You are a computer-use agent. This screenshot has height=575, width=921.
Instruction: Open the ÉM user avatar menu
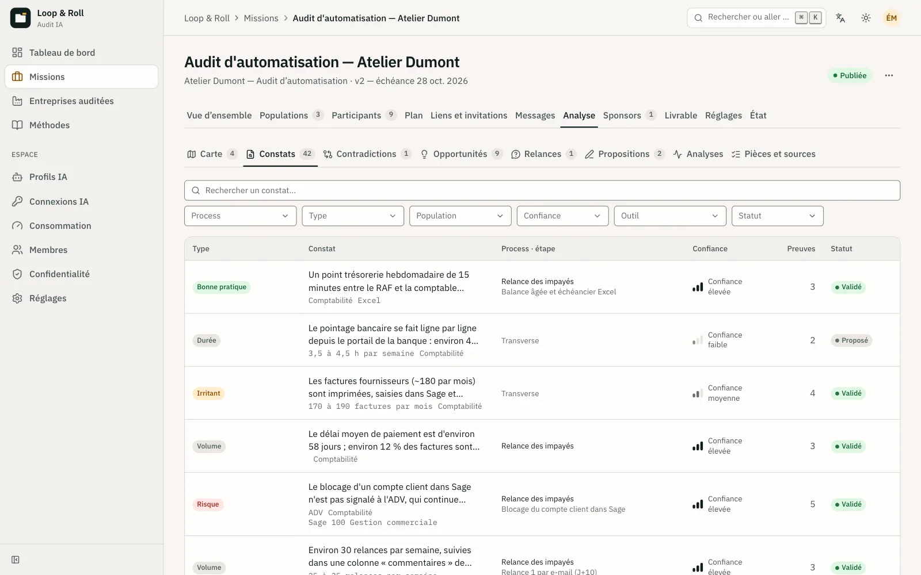891,18
